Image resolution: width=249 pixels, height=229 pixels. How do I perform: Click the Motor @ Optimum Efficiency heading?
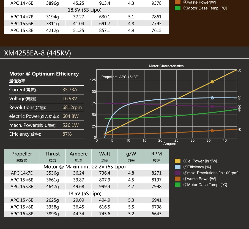[44, 74]
